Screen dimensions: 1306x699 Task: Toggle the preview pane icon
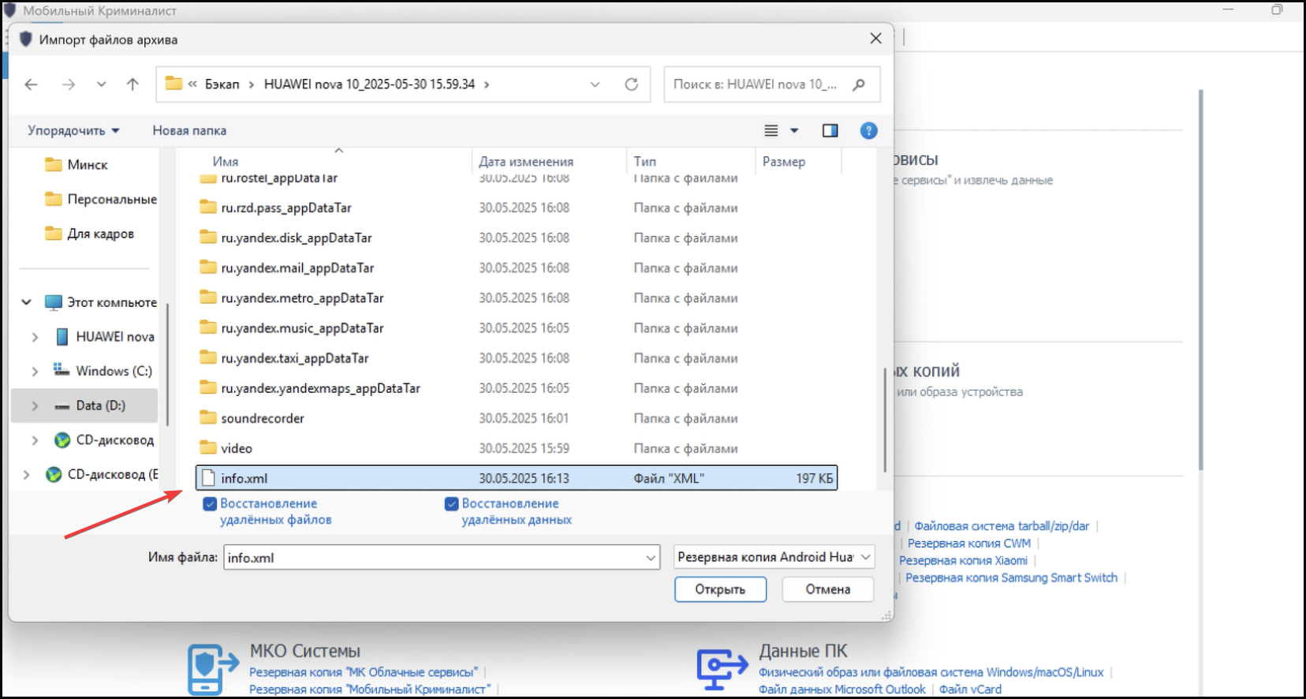tap(830, 131)
